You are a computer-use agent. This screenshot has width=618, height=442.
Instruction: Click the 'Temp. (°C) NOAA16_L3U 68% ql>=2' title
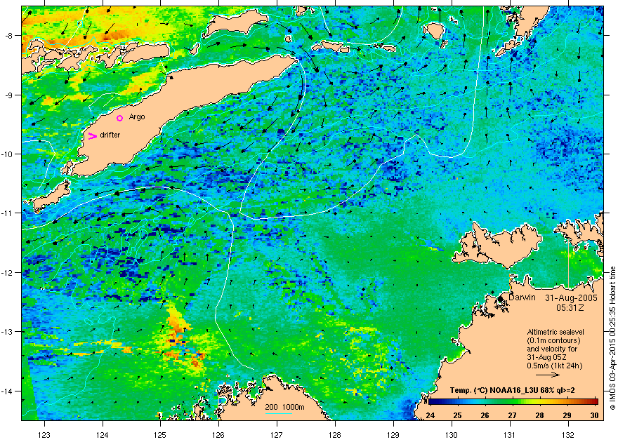512,391
